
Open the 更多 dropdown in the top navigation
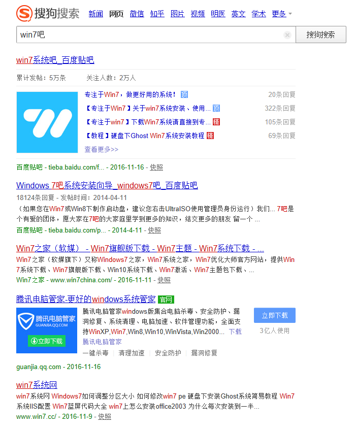pos(282,13)
